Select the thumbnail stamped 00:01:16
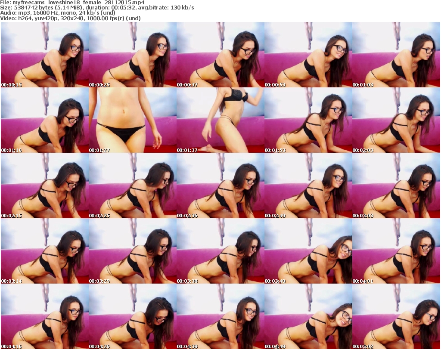This screenshot has height=349, width=441. pyautogui.click(x=45, y=120)
